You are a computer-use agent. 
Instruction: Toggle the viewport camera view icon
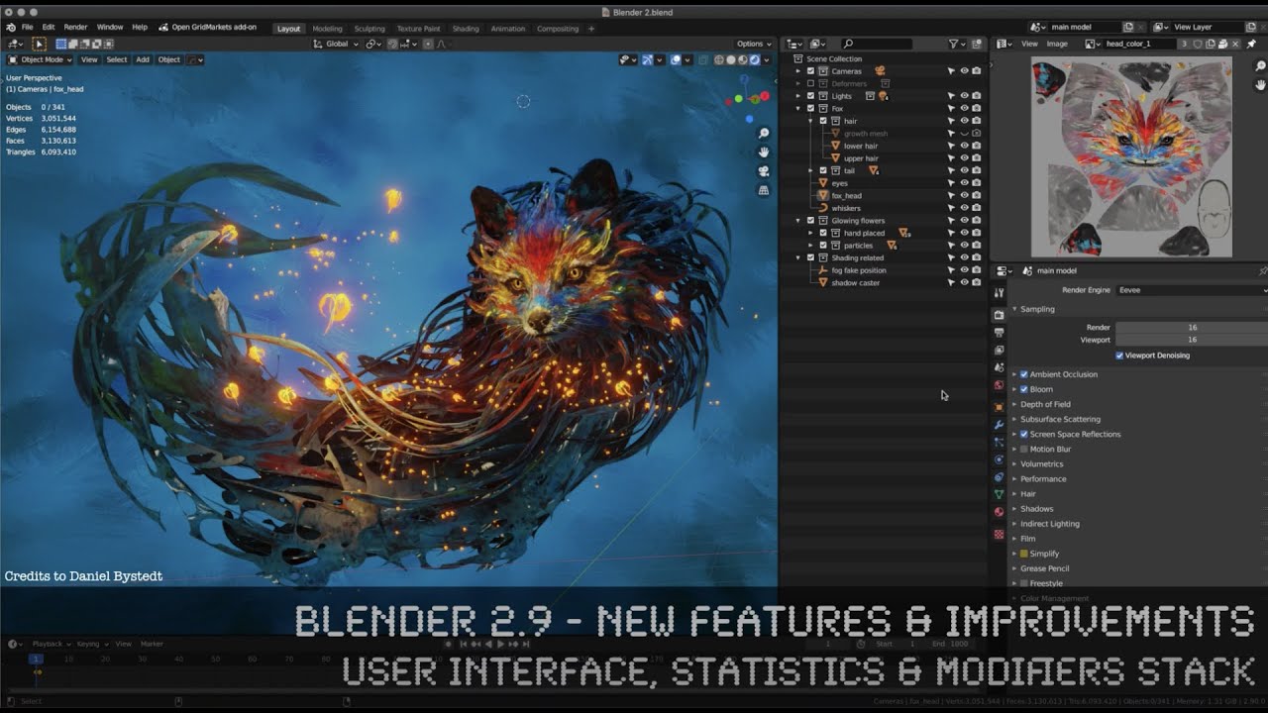point(764,171)
